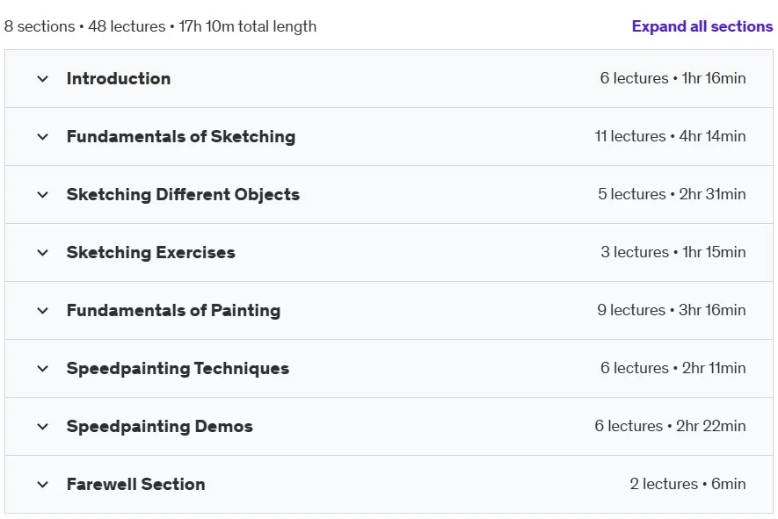Click the 2 lectures 6min label
The image size is (778, 519).
tap(687, 484)
